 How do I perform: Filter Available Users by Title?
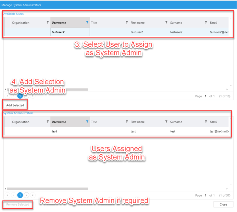(x=127, y=22)
